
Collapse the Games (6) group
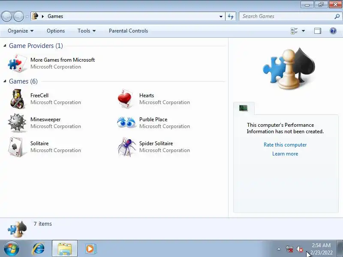tap(5, 81)
